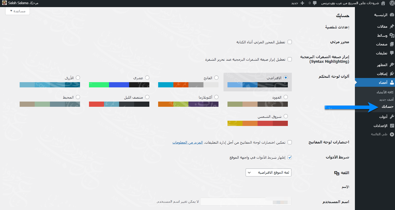
Task: Click the اختصارات لوحة المفاتيح label
Action: click(x=329, y=142)
